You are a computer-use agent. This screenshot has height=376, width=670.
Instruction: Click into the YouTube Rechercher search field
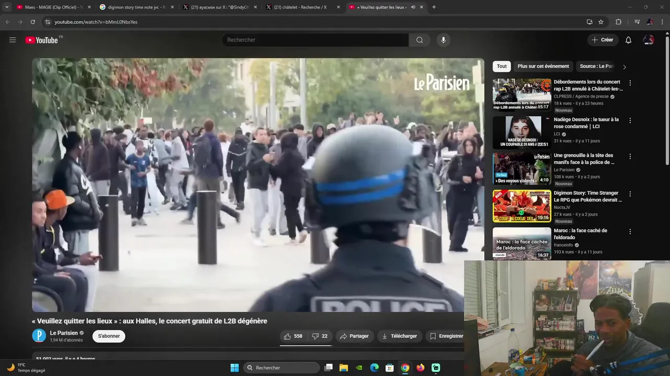pos(316,40)
